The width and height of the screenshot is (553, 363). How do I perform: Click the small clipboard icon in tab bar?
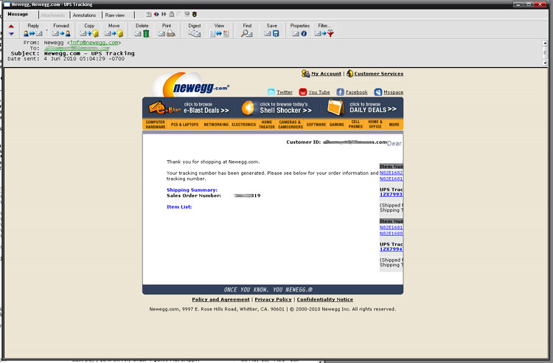[171, 15]
